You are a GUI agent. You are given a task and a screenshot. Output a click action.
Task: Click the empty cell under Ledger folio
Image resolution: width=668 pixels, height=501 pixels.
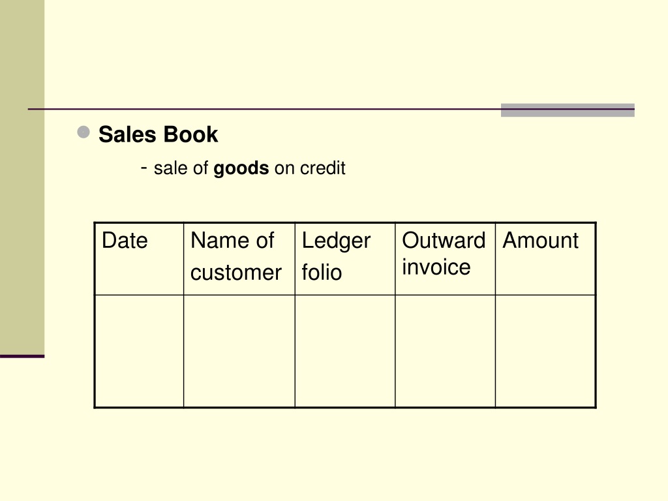(x=345, y=351)
